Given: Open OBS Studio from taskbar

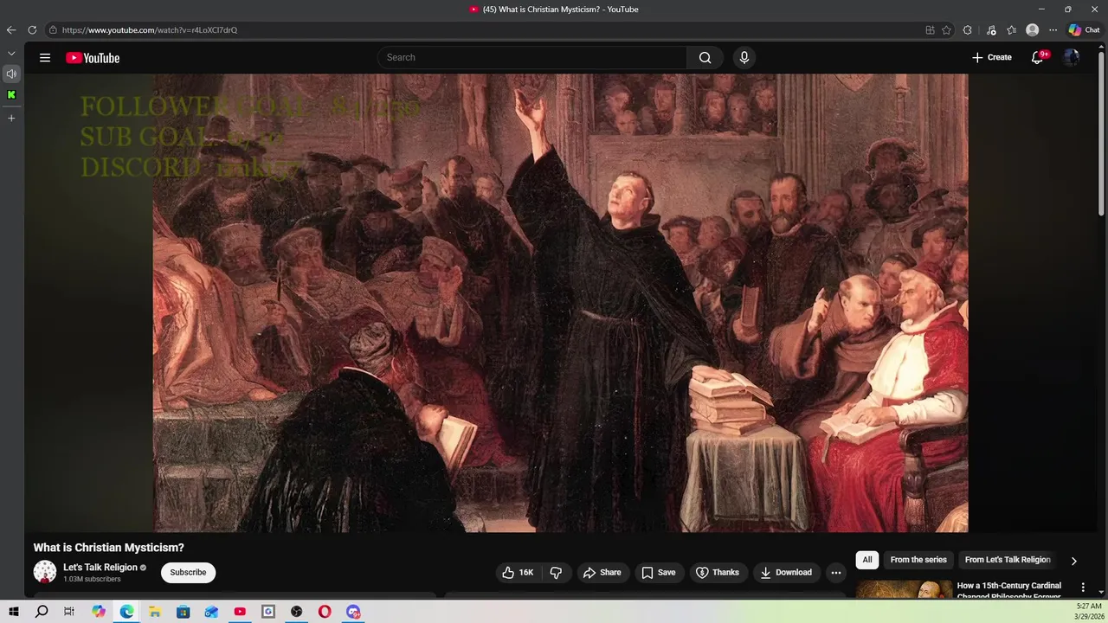Looking at the screenshot, I should point(297,612).
